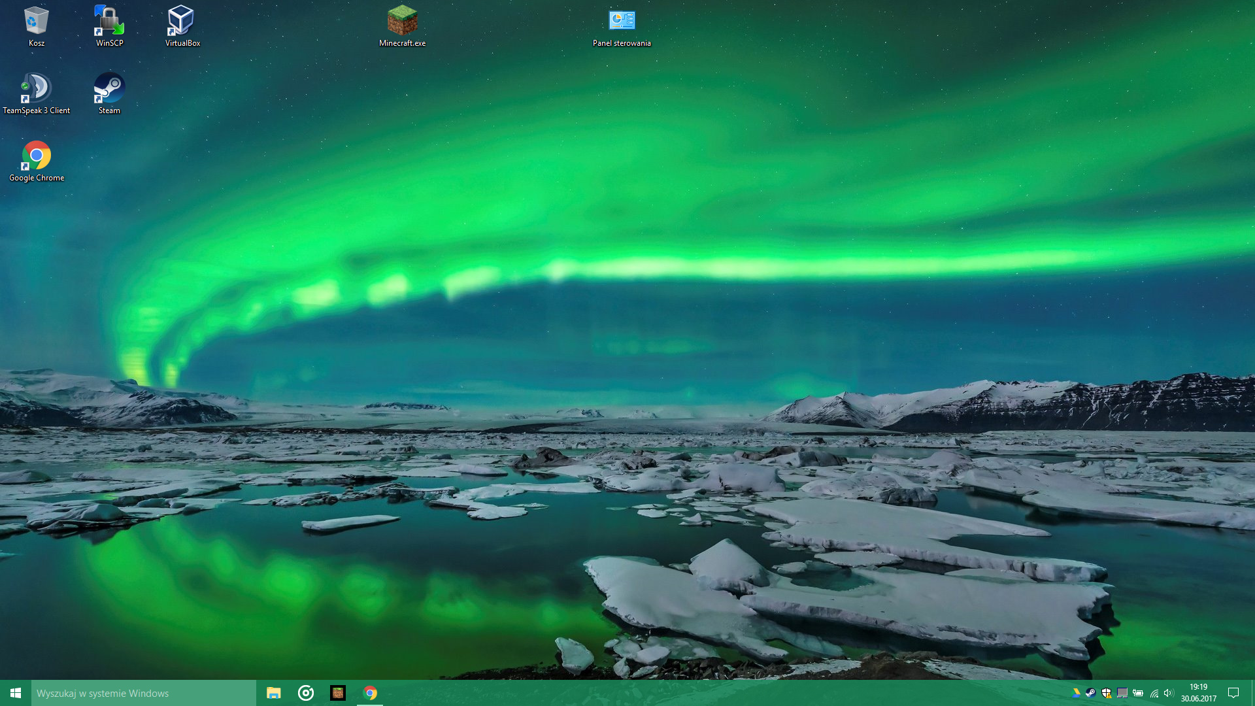Select the VirtualBox desktop shortcut
Image resolution: width=1255 pixels, height=706 pixels.
[182, 23]
